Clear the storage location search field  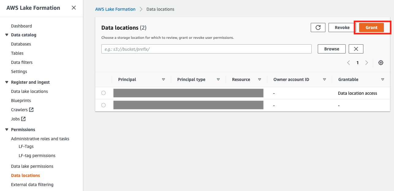[356, 49]
